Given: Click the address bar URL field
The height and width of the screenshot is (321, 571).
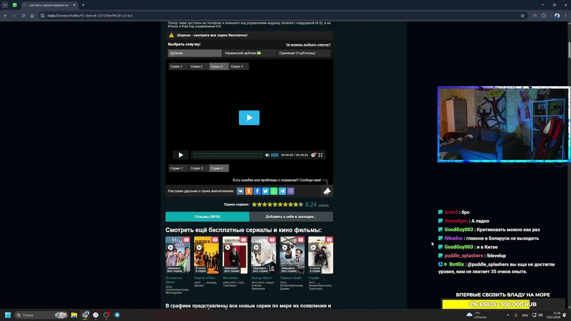Looking at the screenshot, I should [x=282, y=16].
